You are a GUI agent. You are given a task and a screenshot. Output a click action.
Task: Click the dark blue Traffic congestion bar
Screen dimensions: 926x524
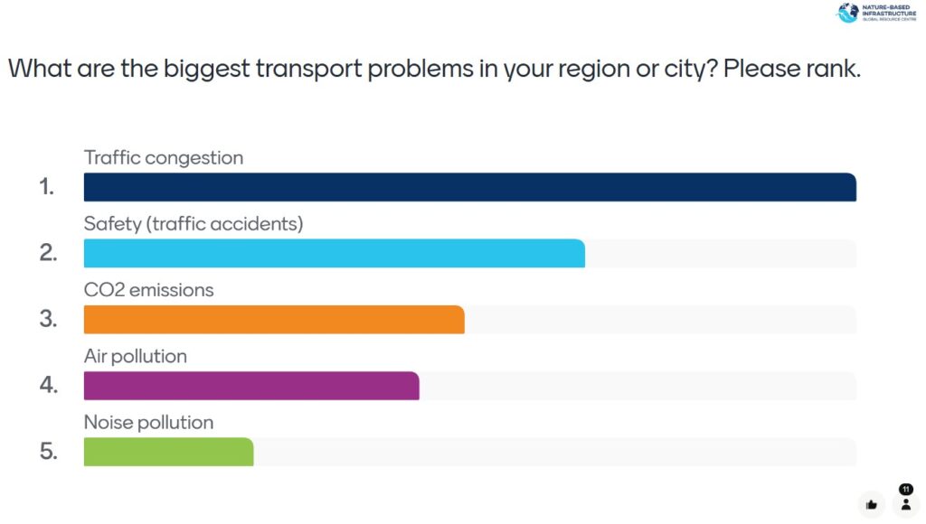pos(469,187)
